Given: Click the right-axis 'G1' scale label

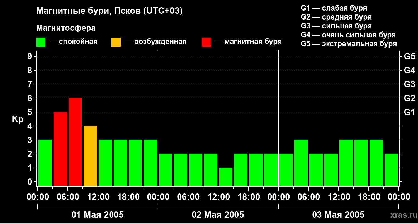Looking at the screenshot, I should [410, 112].
